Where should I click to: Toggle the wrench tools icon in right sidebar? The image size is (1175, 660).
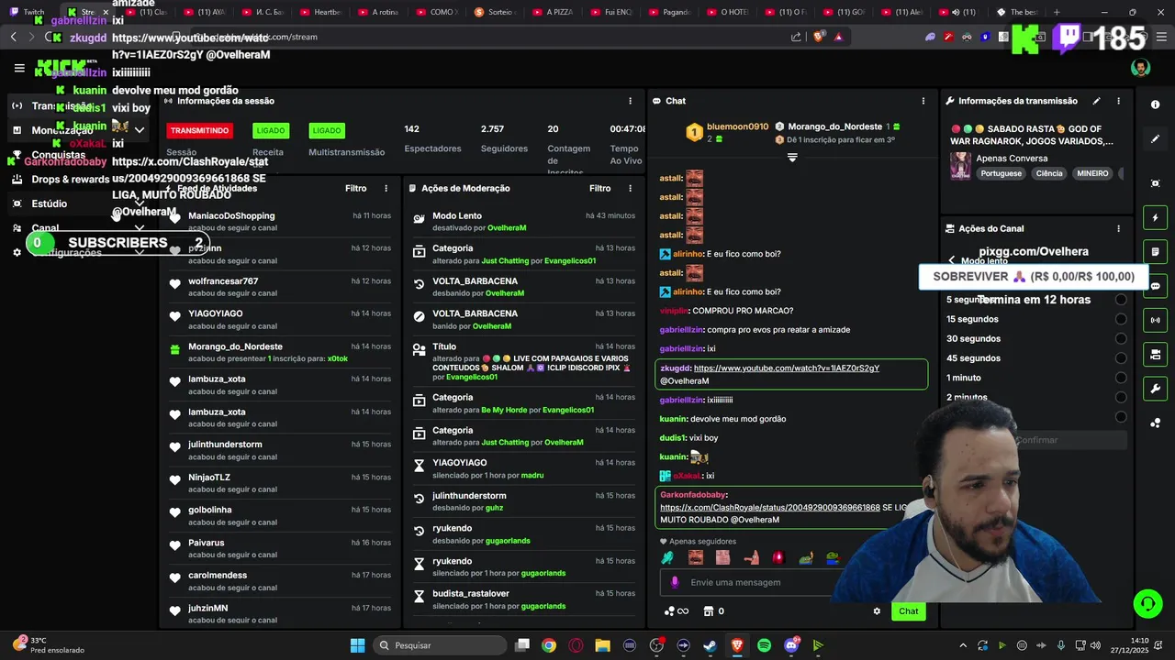pyautogui.click(x=1156, y=389)
